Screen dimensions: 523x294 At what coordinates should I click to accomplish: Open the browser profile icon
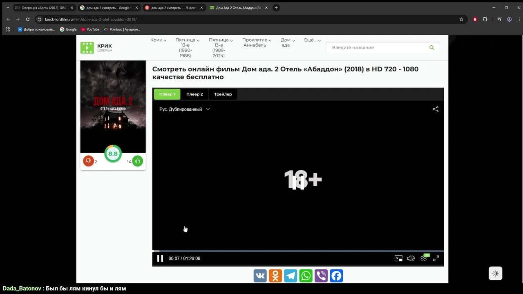(x=509, y=19)
